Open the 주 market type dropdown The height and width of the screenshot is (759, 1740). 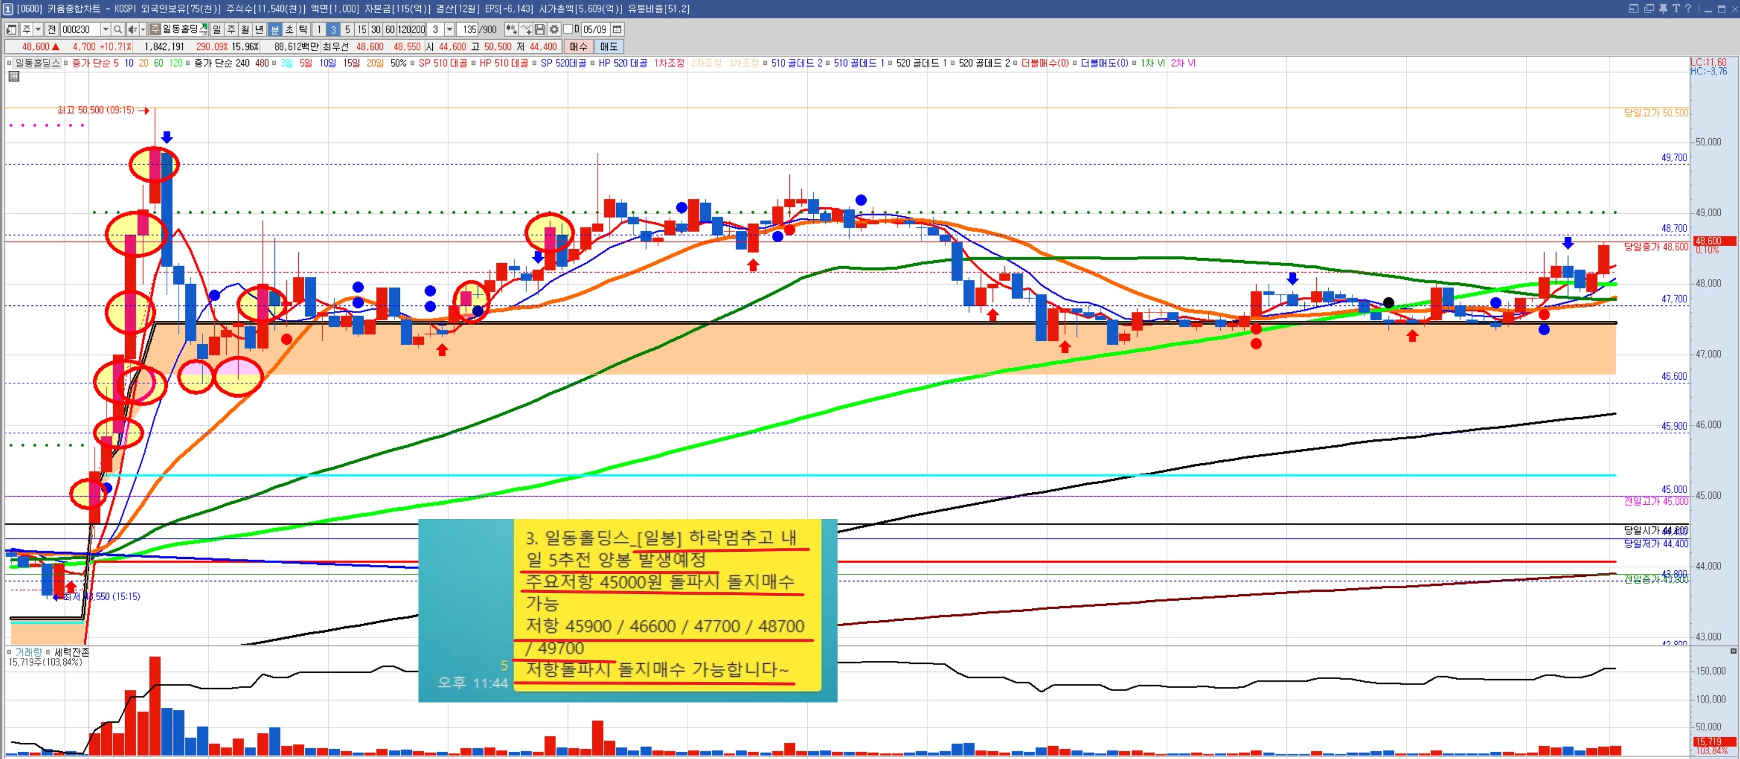(x=38, y=30)
